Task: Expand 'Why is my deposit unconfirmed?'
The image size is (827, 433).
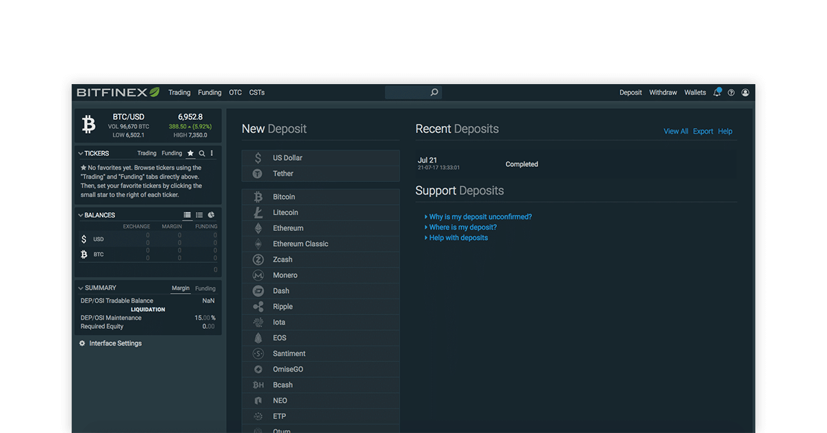Action: [x=480, y=216]
